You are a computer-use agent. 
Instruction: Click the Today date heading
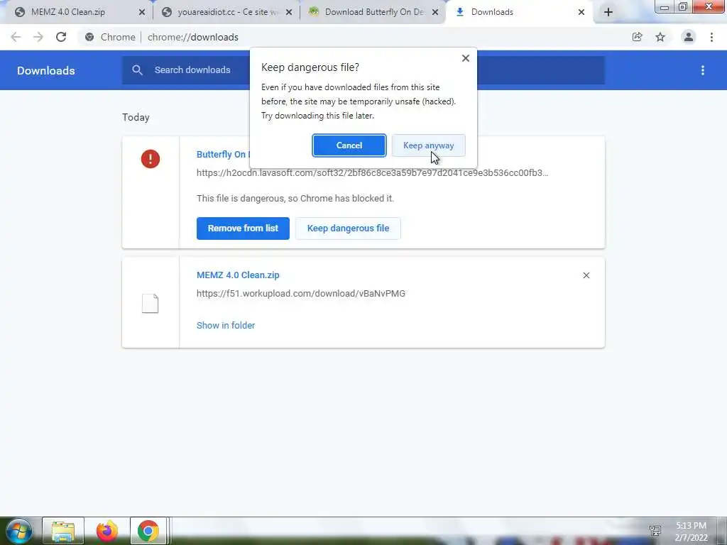pyautogui.click(x=136, y=117)
